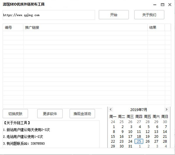The image size is (175, 155).
Task: Close the application window
Action: tap(170, 5)
